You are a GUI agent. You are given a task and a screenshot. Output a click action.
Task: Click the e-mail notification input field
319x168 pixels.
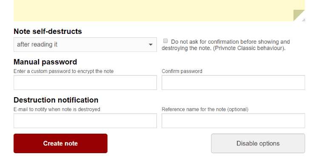[85, 121]
